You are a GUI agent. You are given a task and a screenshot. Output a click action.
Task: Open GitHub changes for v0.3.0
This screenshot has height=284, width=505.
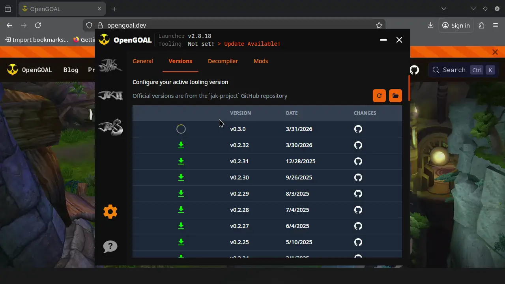point(358,129)
